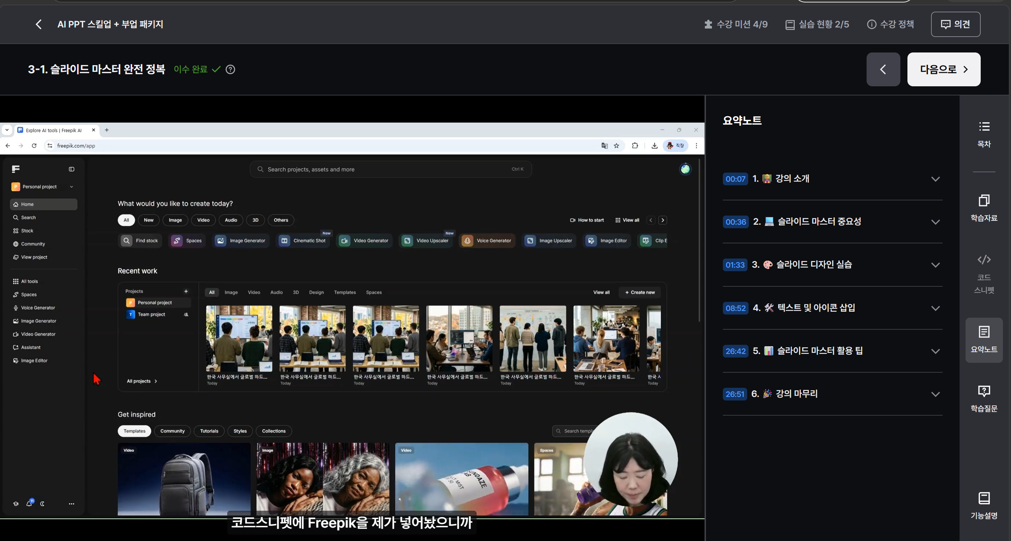
Task: Open the Chrome three-dot menu
Action: (696, 145)
